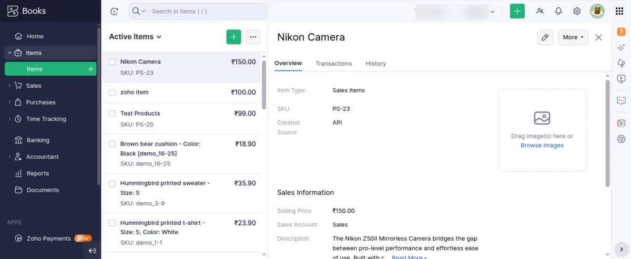Image resolution: width=631 pixels, height=259 pixels.
Task: Expand description with Read More
Action: click(409, 257)
